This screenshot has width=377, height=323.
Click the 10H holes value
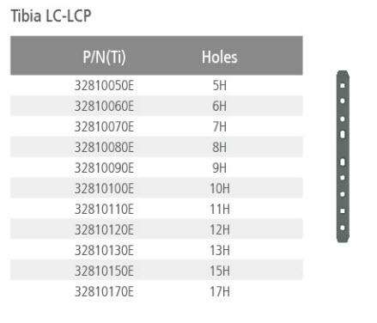click(x=220, y=189)
